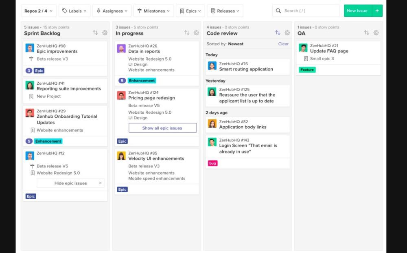The image size is (407, 253).
Task: Click the New Issue button
Action: click(x=357, y=11)
